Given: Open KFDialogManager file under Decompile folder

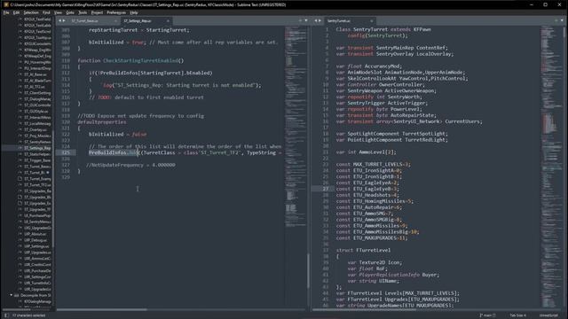Looking at the screenshot, I should pos(37,301).
